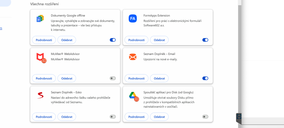
Task: Open Podrobnosti for Dokumenty Google offline
Action: (44, 40)
